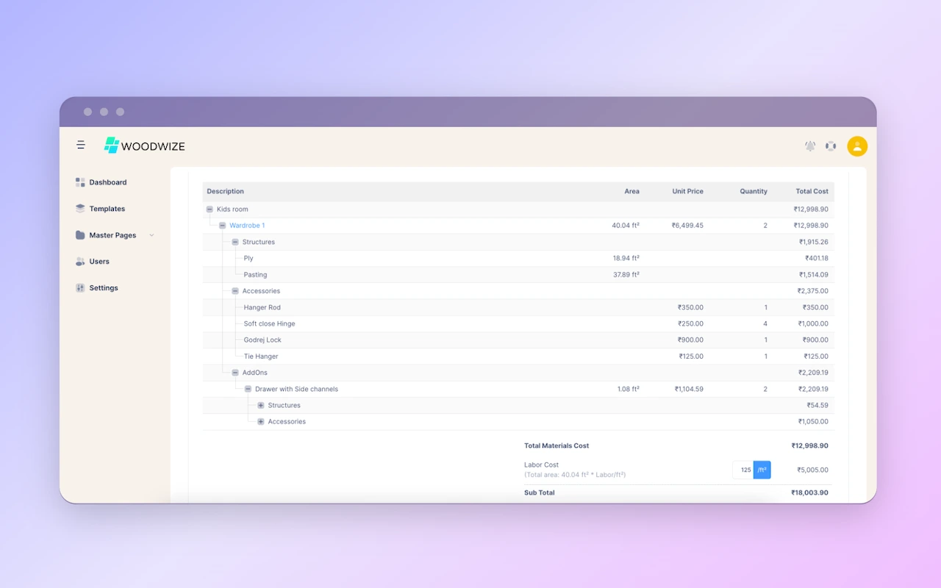Viewport: 941px width, 588px height.
Task: Click the Users sidebar icon
Action: tap(79, 261)
